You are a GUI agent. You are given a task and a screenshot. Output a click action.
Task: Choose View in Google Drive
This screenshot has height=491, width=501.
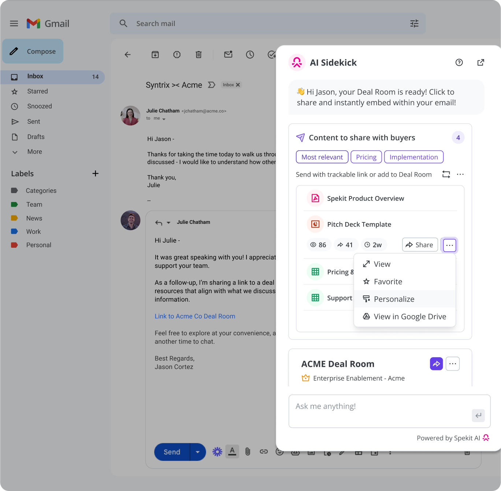405,317
